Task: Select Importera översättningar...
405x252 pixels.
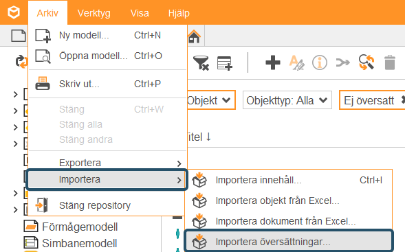Action: tap(289, 242)
